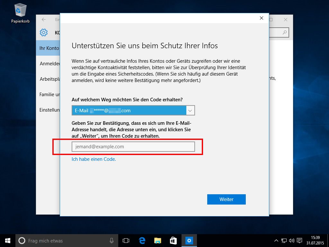This screenshot has width=329, height=247.
Task: Click the settings gear beside KONTEN heading
Action: point(43,32)
